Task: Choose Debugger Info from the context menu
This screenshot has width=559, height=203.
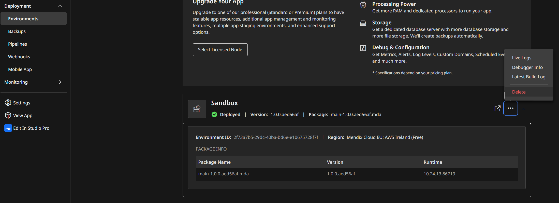Action: [x=527, y=67]
